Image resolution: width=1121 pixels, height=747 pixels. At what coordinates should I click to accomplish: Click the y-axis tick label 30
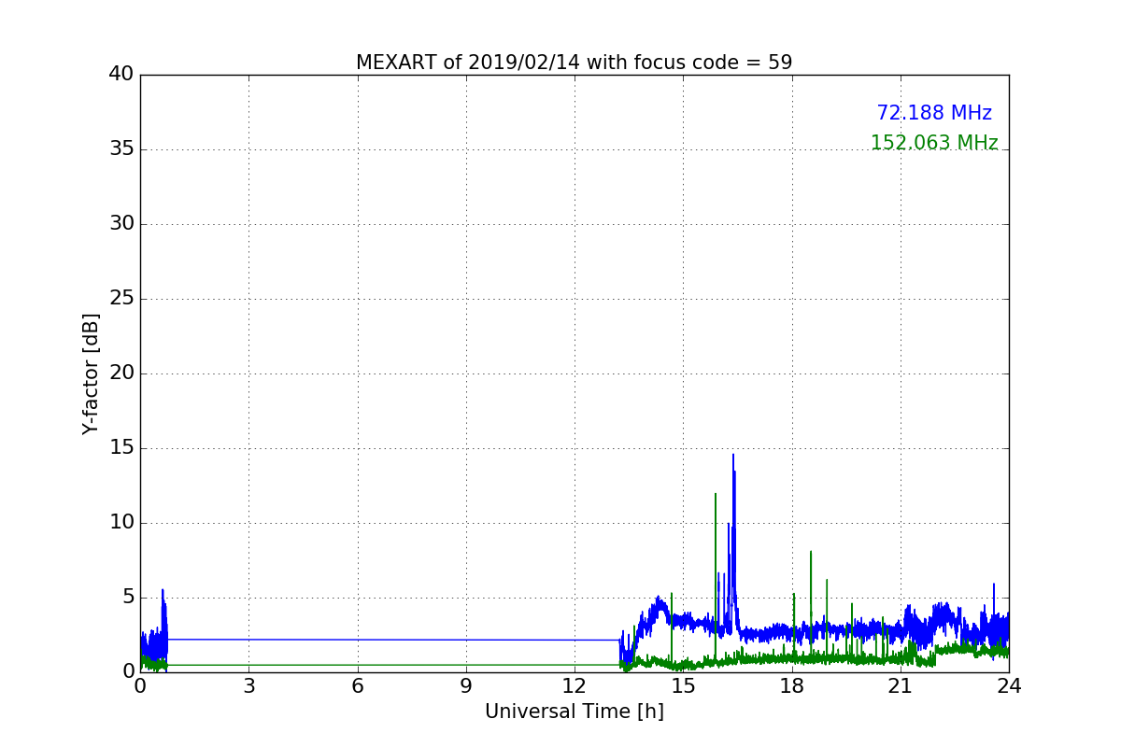point(121,224)
